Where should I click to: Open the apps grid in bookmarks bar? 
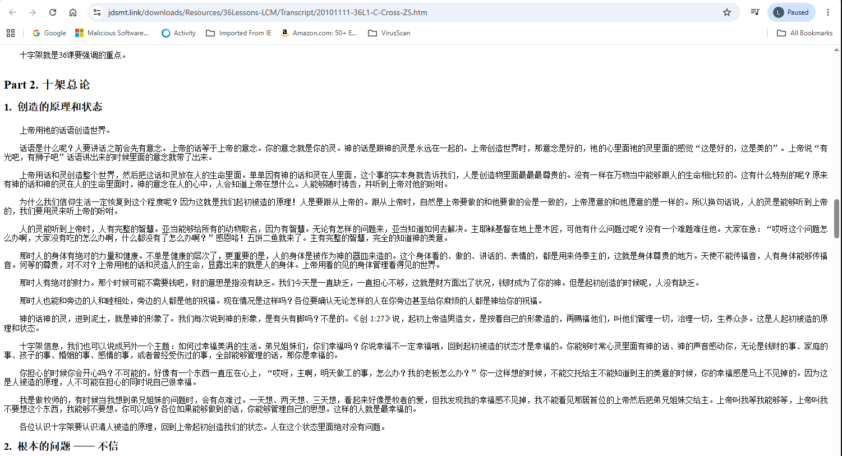pyautogui.click(x=11, y=33)
